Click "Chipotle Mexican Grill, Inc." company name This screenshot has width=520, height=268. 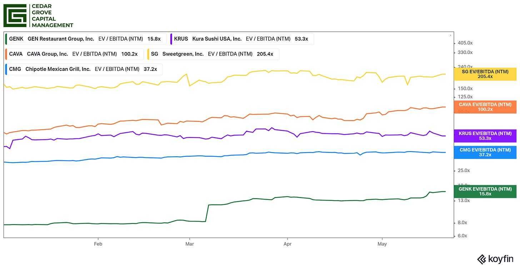(58, 69)
